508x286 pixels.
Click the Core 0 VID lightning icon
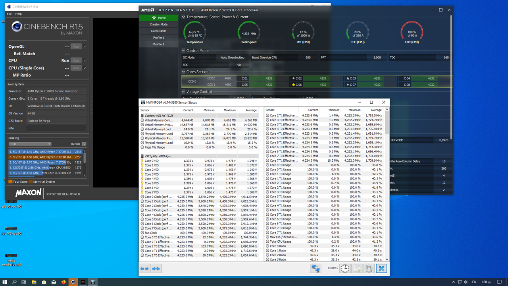[x=142, y=160]
